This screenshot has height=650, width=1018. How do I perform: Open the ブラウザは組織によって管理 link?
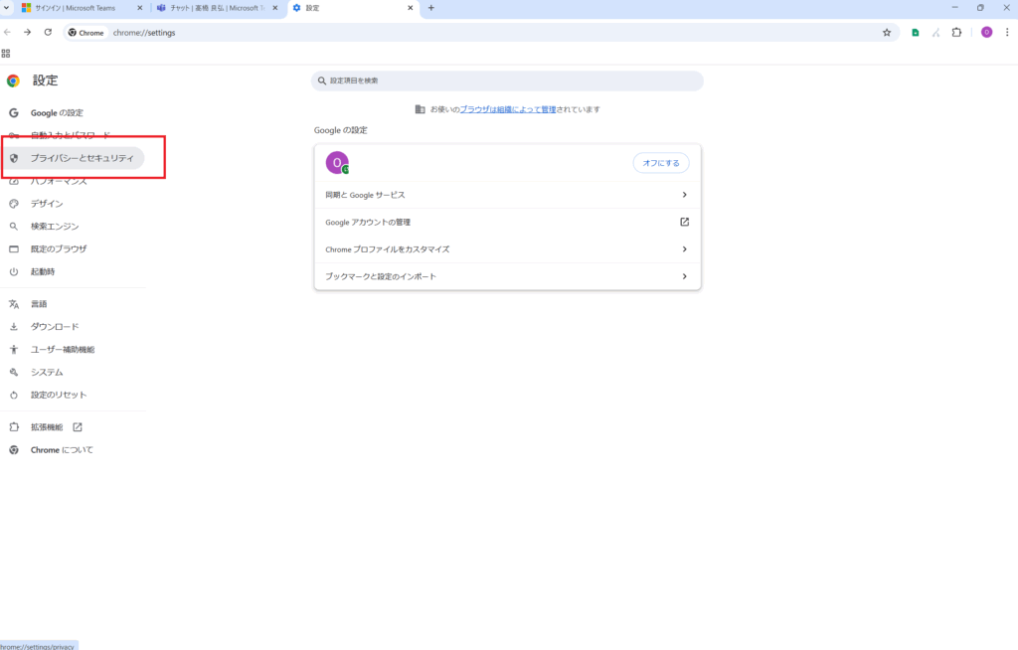point(507,109)
